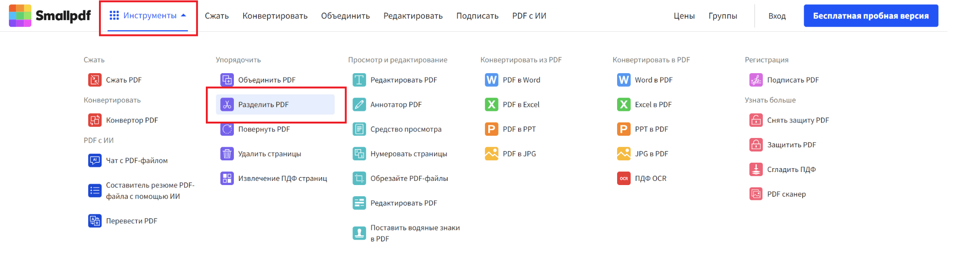Select the Подписать menu item
Image resolution: width=956 pixels, height=275 pixels.
point(477,15)
